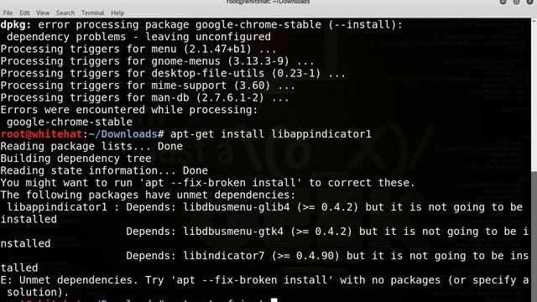Click the 'libdbusmenu-glib4' dependency text
537x302 pixels.
237,207
